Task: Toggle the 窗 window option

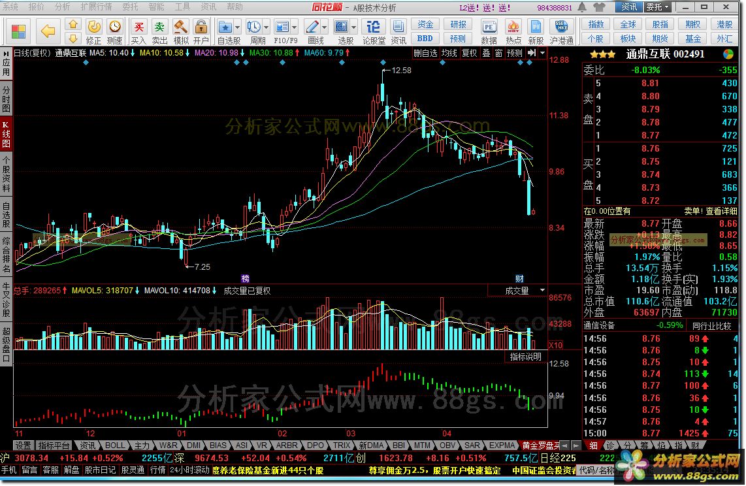Action: pos(498,54)
